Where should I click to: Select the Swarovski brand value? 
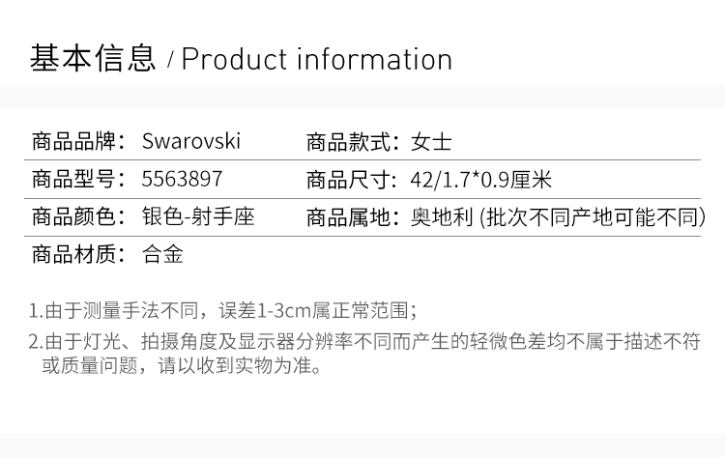pos(191,140)
